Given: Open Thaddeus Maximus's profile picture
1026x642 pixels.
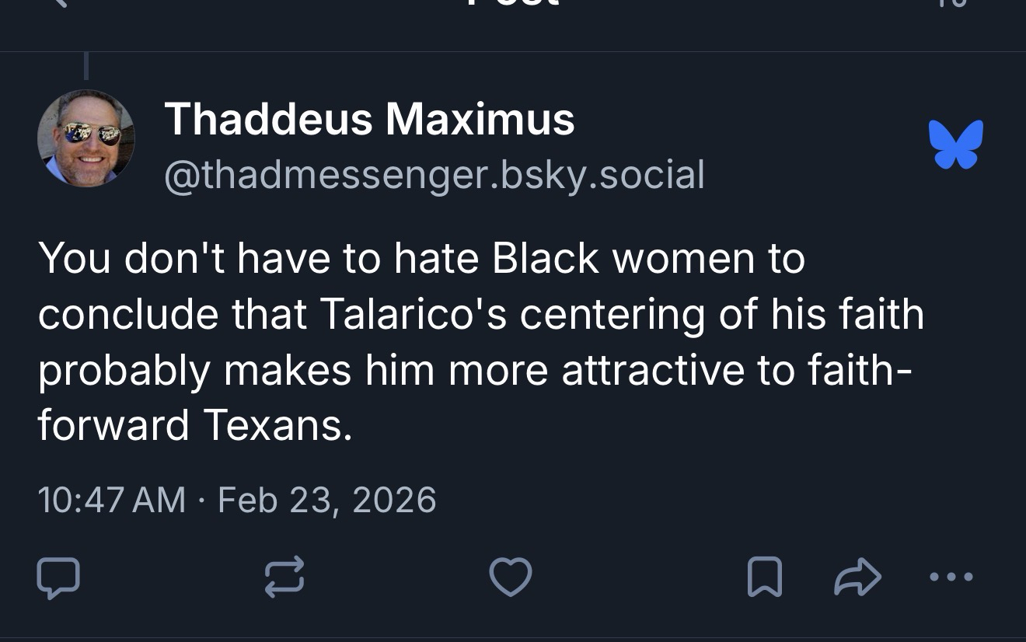Looking at the screenshot, I should [86, 138].
